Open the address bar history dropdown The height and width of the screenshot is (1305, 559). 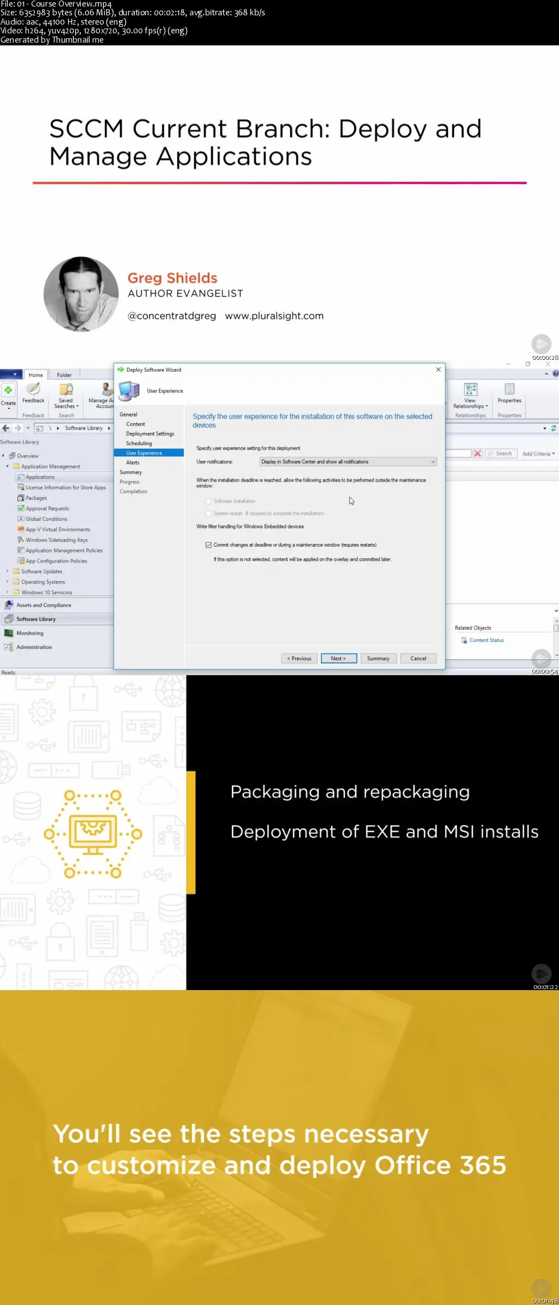[x=545, y=429]
